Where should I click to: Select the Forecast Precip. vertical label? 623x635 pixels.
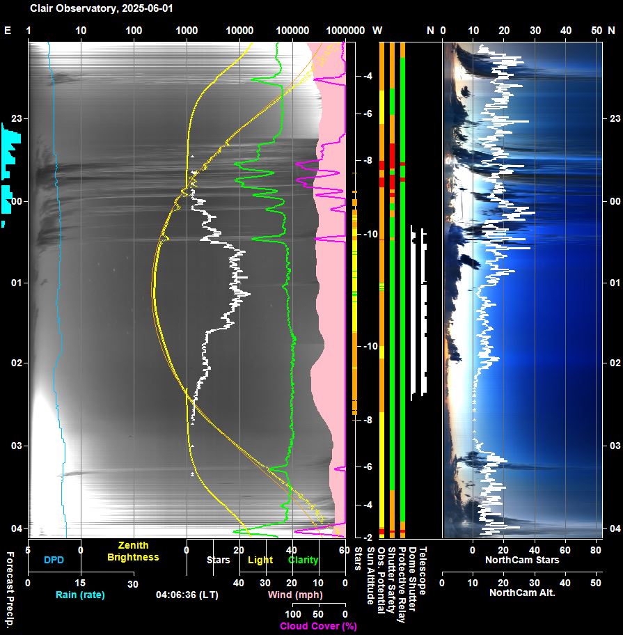(x=10, y=592)
